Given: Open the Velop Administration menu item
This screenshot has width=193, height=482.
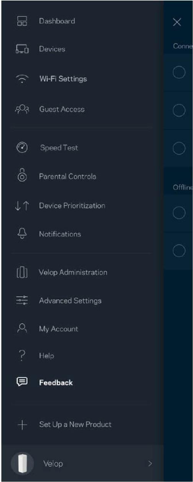Looking at the screenshot, I should coord(73,272).
